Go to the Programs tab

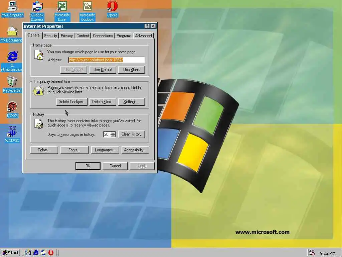pos(124,36)
